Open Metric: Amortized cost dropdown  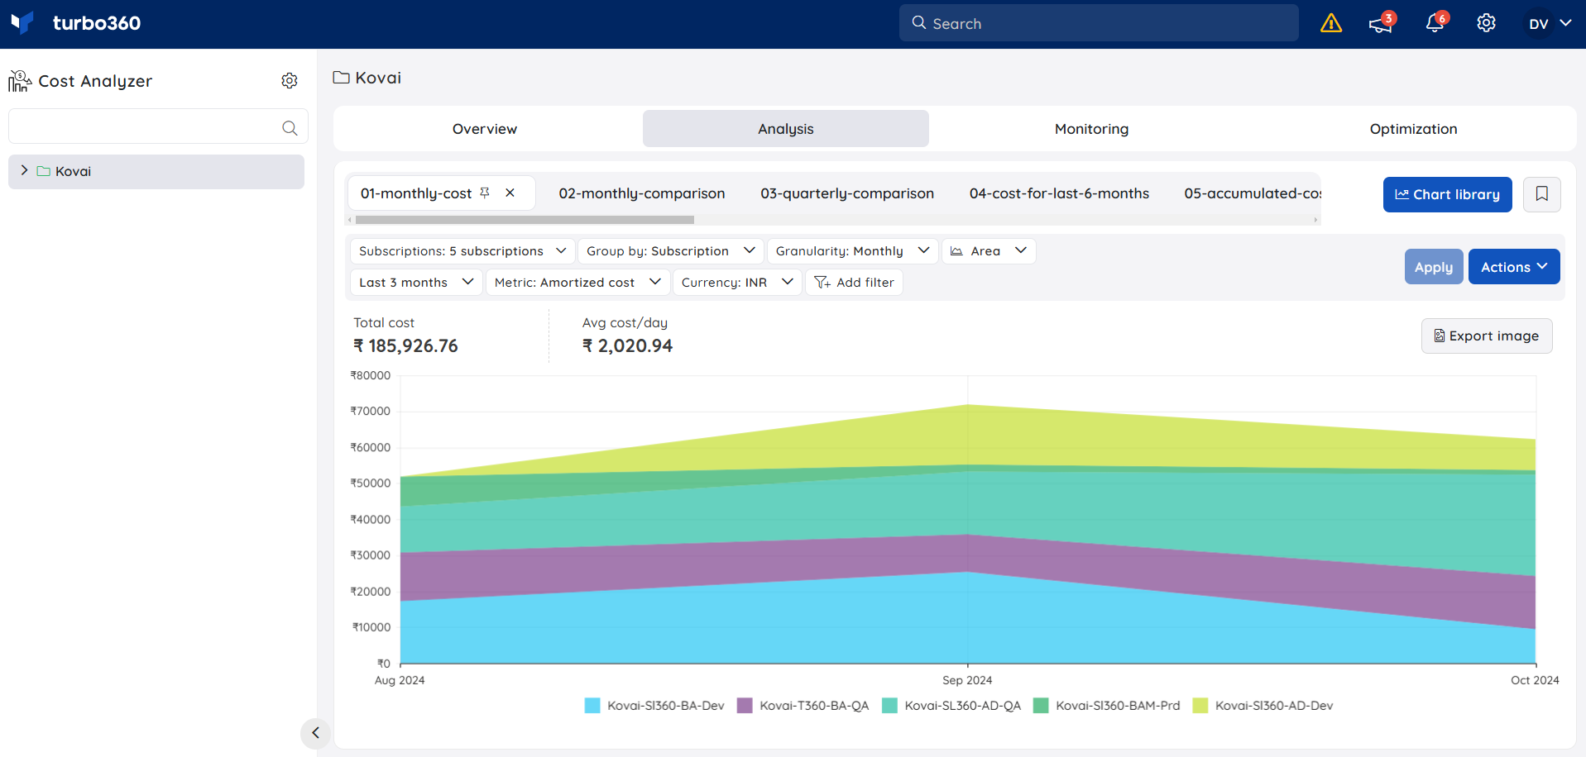tap(577, 283)
